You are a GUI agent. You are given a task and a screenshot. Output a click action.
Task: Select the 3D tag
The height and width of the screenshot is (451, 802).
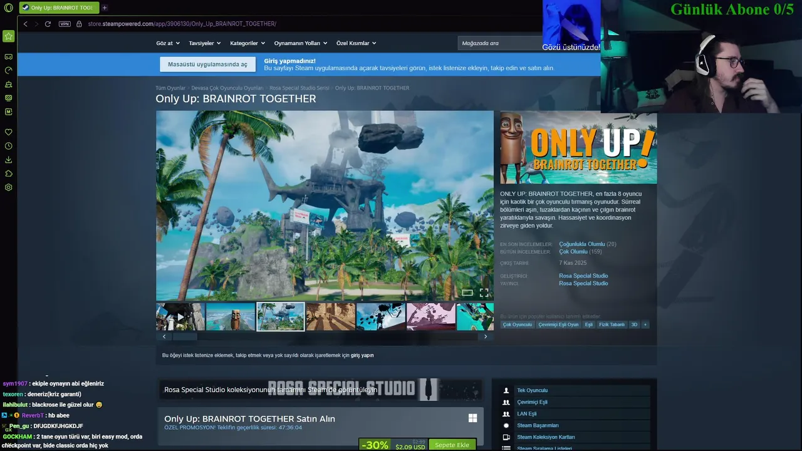[634, 324]
